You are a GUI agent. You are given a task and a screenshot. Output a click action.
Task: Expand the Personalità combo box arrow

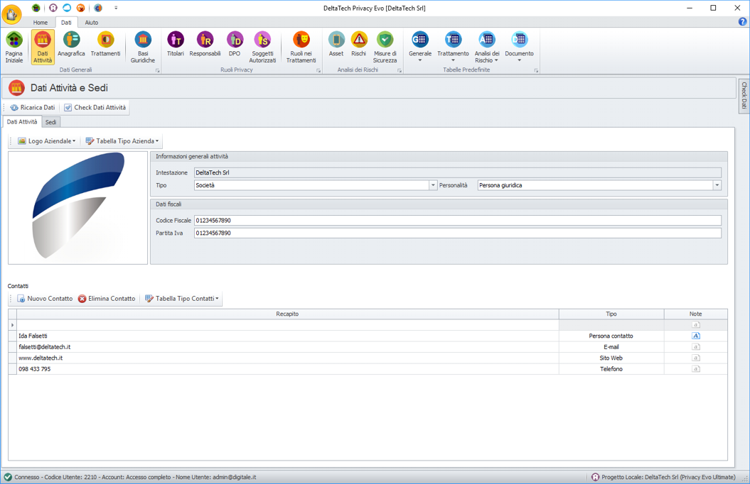(717, 185)
